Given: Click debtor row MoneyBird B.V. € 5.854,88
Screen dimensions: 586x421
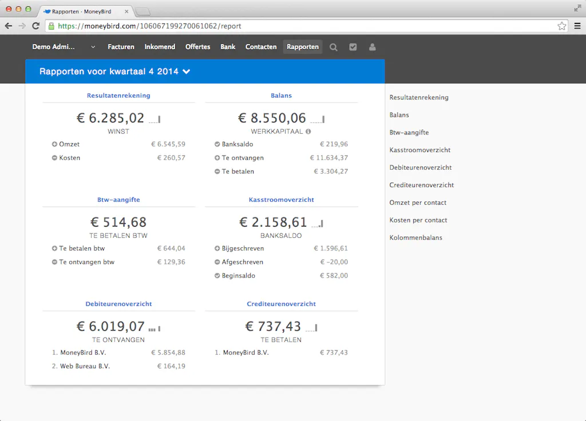Looking at the screenshot, I should (x=118, y=352).
